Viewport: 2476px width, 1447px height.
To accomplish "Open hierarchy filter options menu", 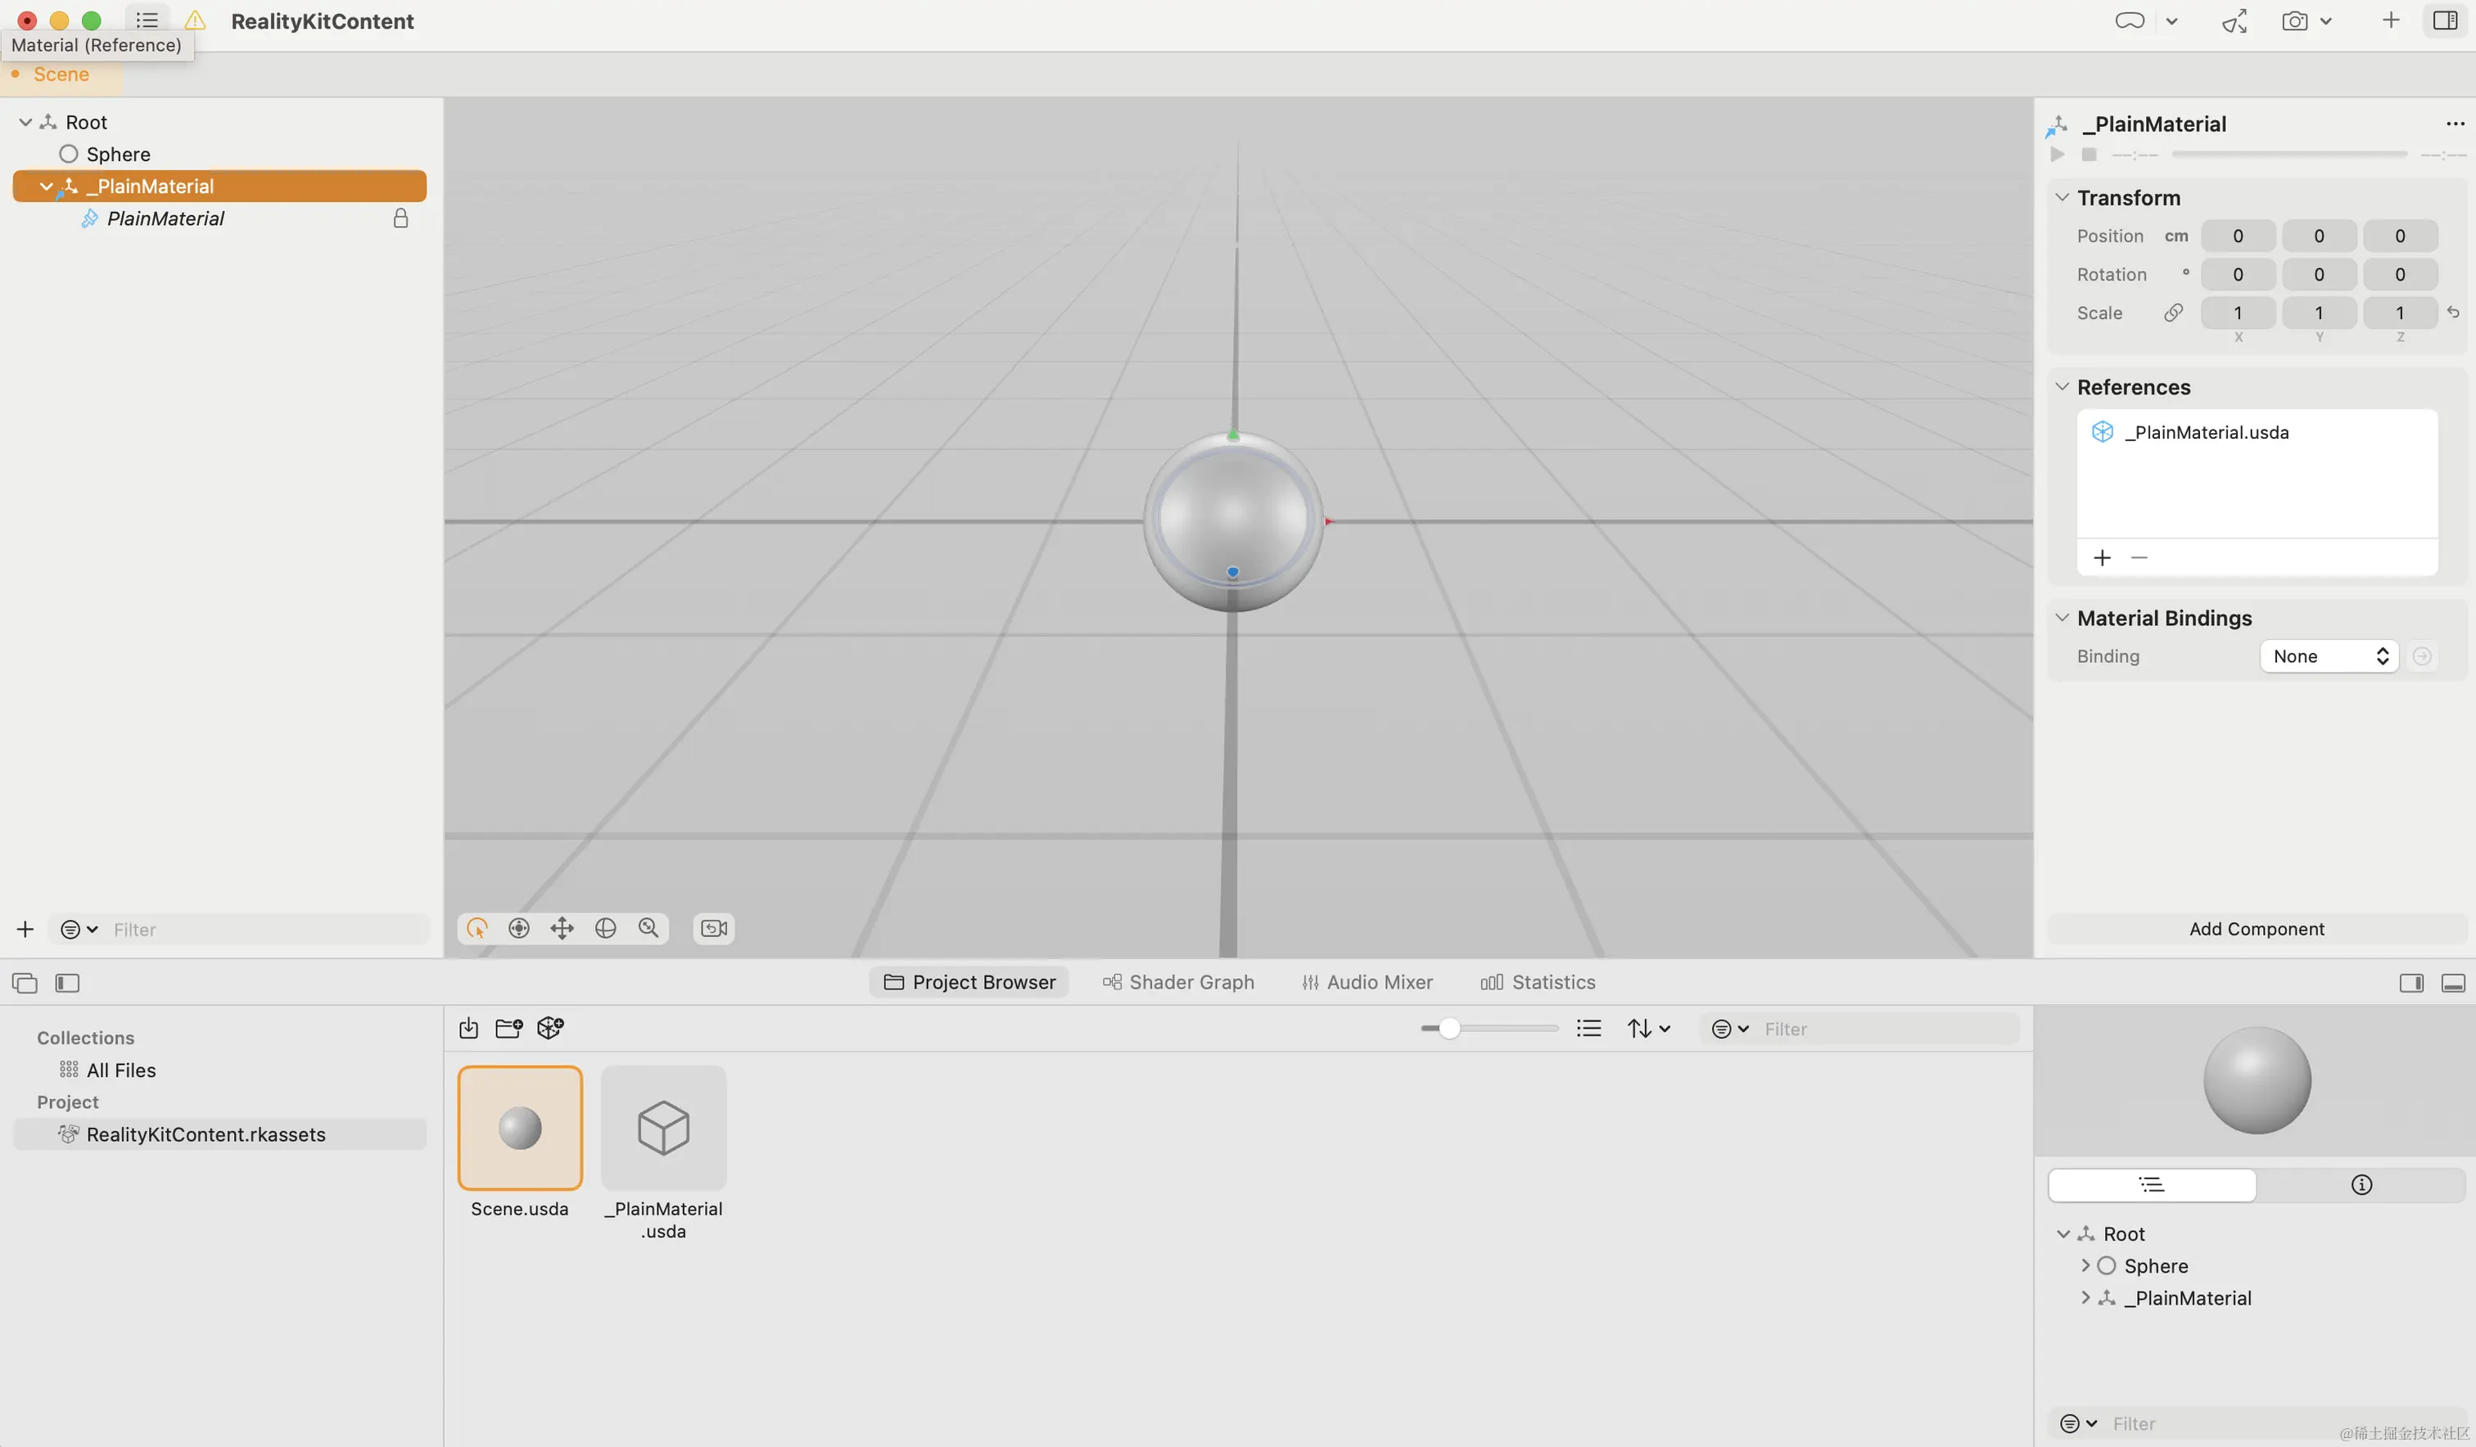I will pos(79,928).
